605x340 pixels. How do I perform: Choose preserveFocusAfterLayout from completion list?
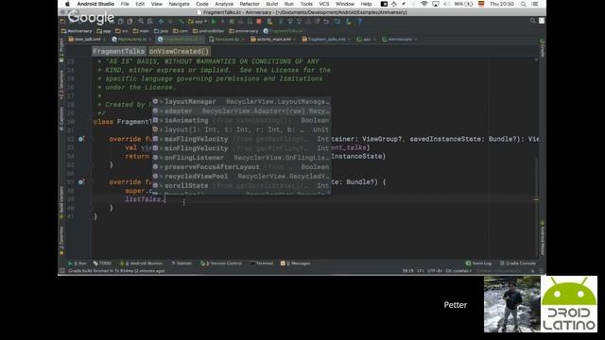pyautogui.click(x=241, y=167)
